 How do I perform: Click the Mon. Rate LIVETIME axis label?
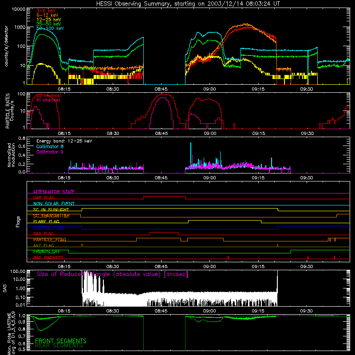(9, 333)
